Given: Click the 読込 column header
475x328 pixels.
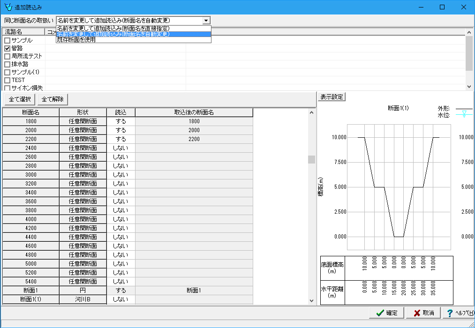Looking at the screenshot, I should 121,112.
